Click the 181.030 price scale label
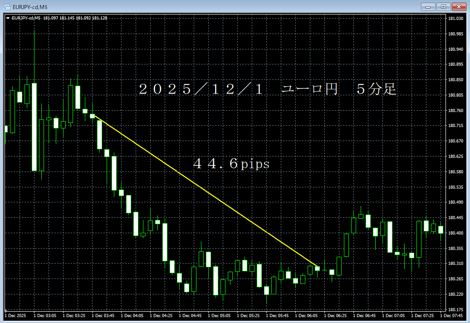Viewport: 470px width, 323px height. pyautogui.click(x=455, y=18)
